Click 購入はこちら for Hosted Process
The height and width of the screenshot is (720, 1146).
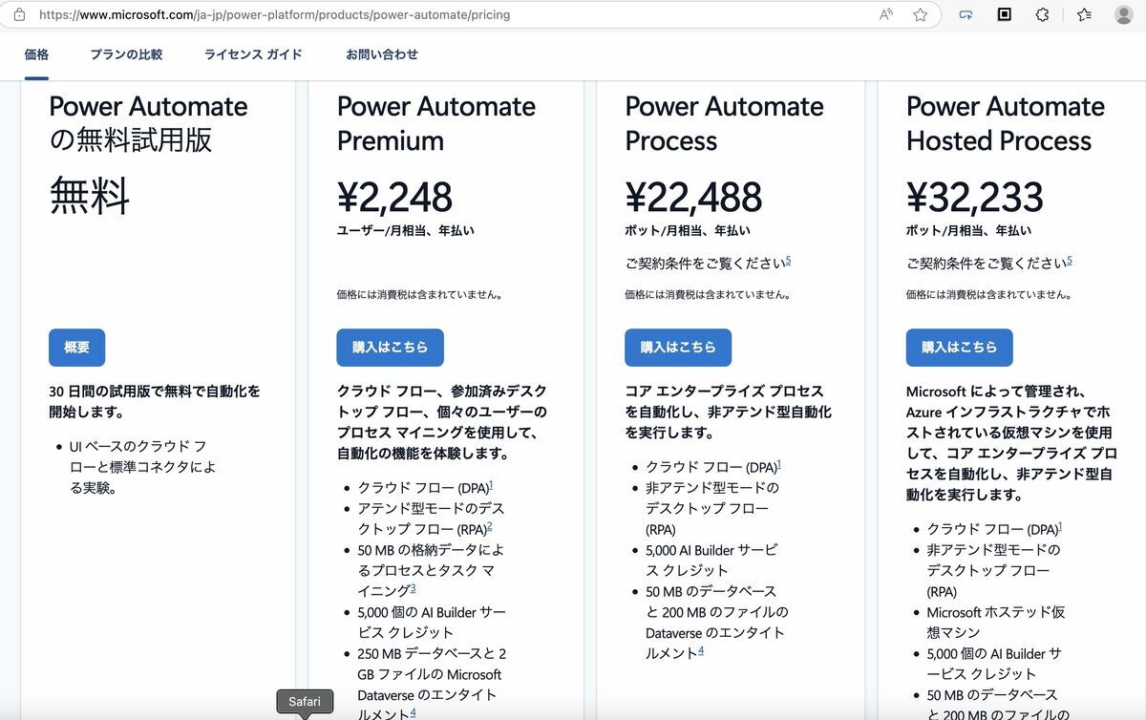[x=959, y=348]
